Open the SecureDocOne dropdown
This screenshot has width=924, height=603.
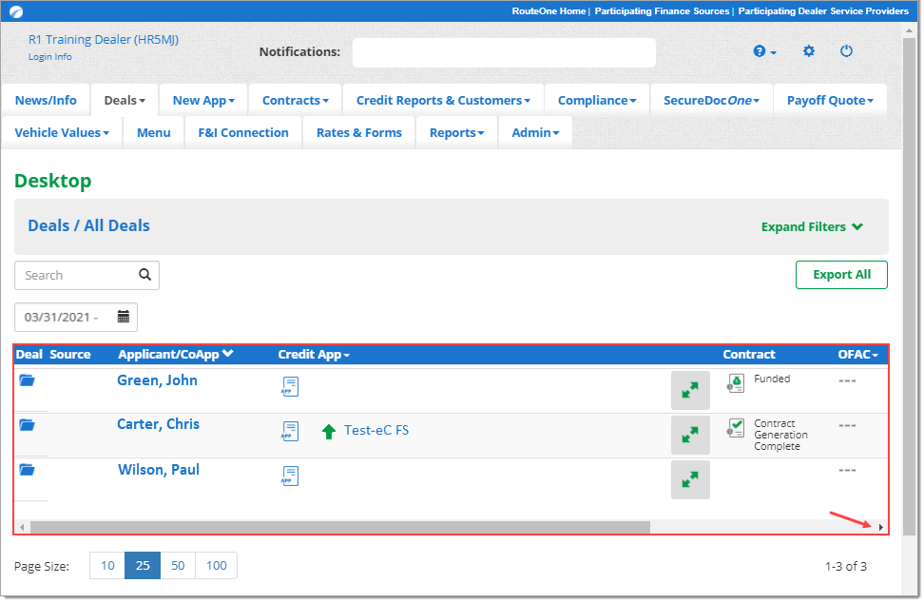711,100
